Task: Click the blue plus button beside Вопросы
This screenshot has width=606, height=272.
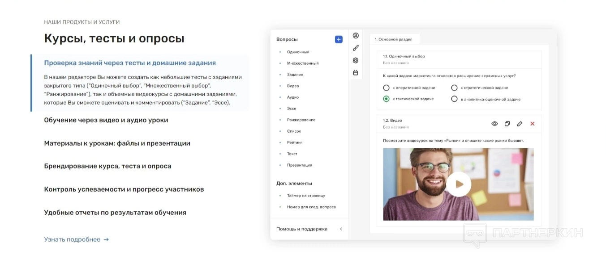Action: point(339,39)
